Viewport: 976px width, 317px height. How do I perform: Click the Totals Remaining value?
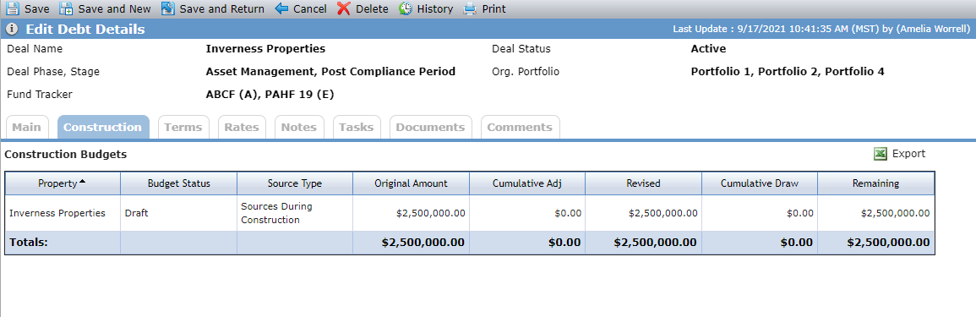click(x=888, y=243)
